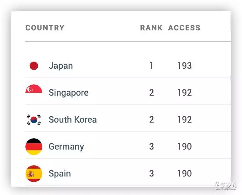Click the Japan flag icon
The height and width of the screenshot is (195, 242).
tap(34, 66)
